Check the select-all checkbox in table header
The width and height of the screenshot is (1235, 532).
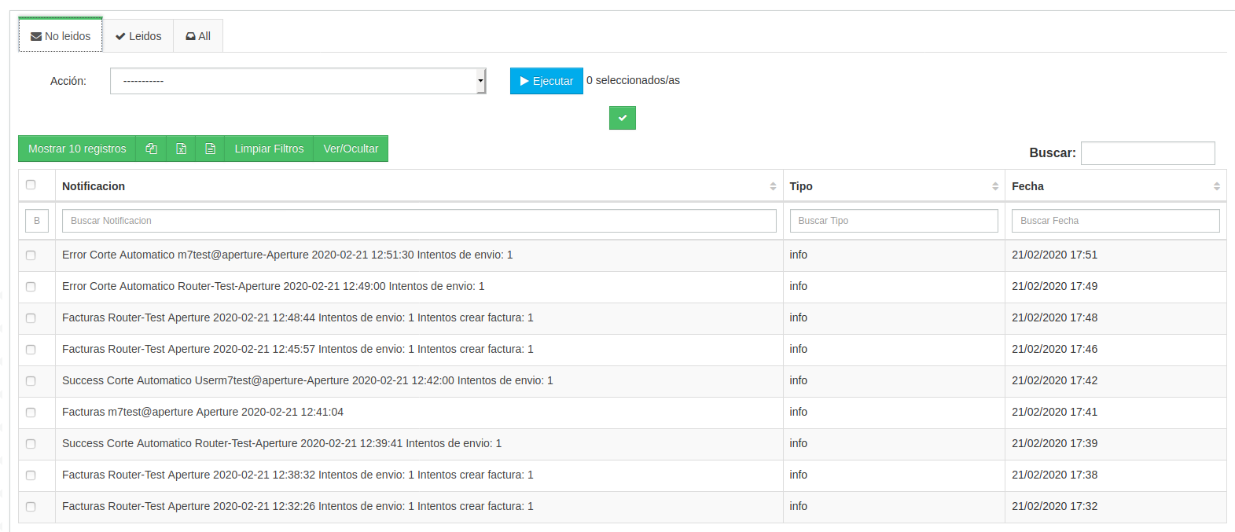pyautogui.click(x=31, y=185)
